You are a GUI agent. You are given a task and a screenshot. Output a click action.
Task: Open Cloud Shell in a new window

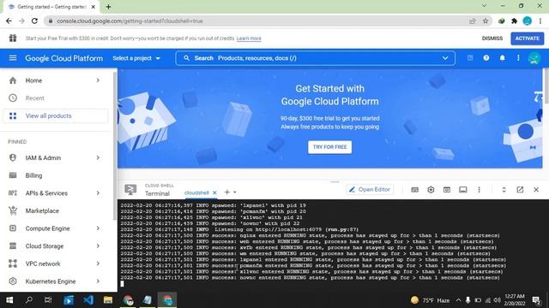point(520,190)
